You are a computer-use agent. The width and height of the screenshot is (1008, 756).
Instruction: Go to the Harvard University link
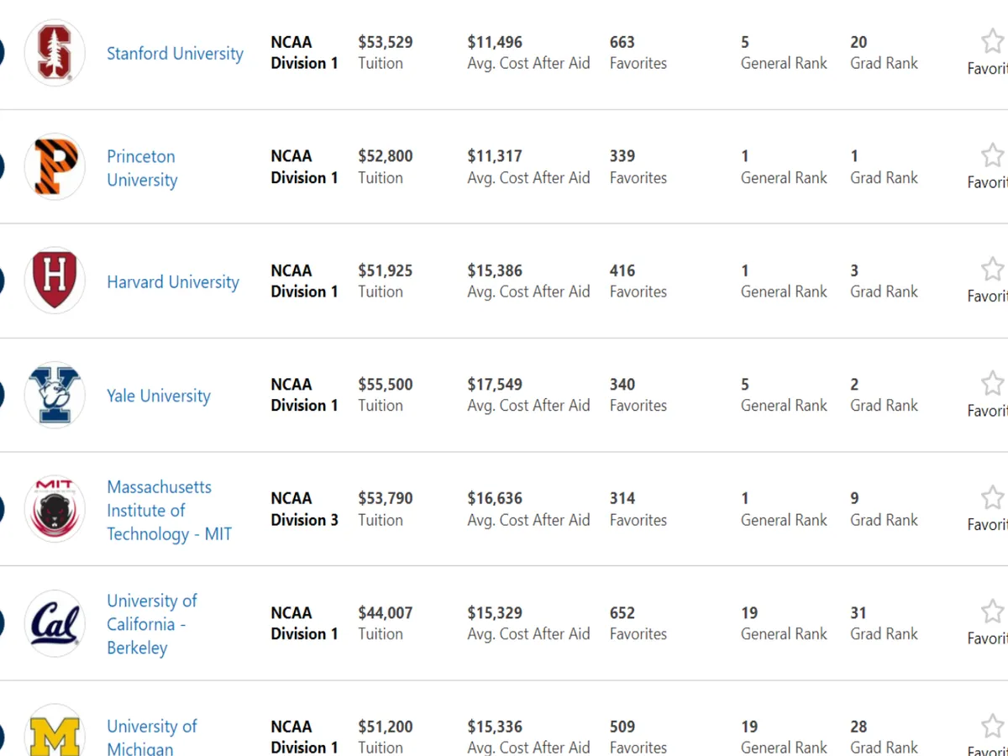pyautogui.click(x=173, y=282)
